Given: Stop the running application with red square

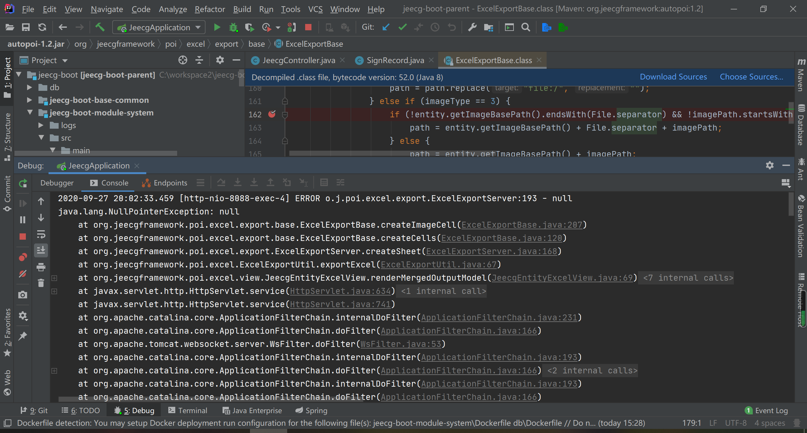Looking at the screenshot, I should 308,27.
